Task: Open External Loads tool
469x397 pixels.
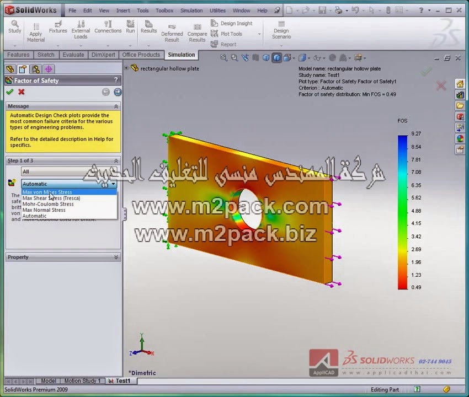Action: click(x=81, y=29)
